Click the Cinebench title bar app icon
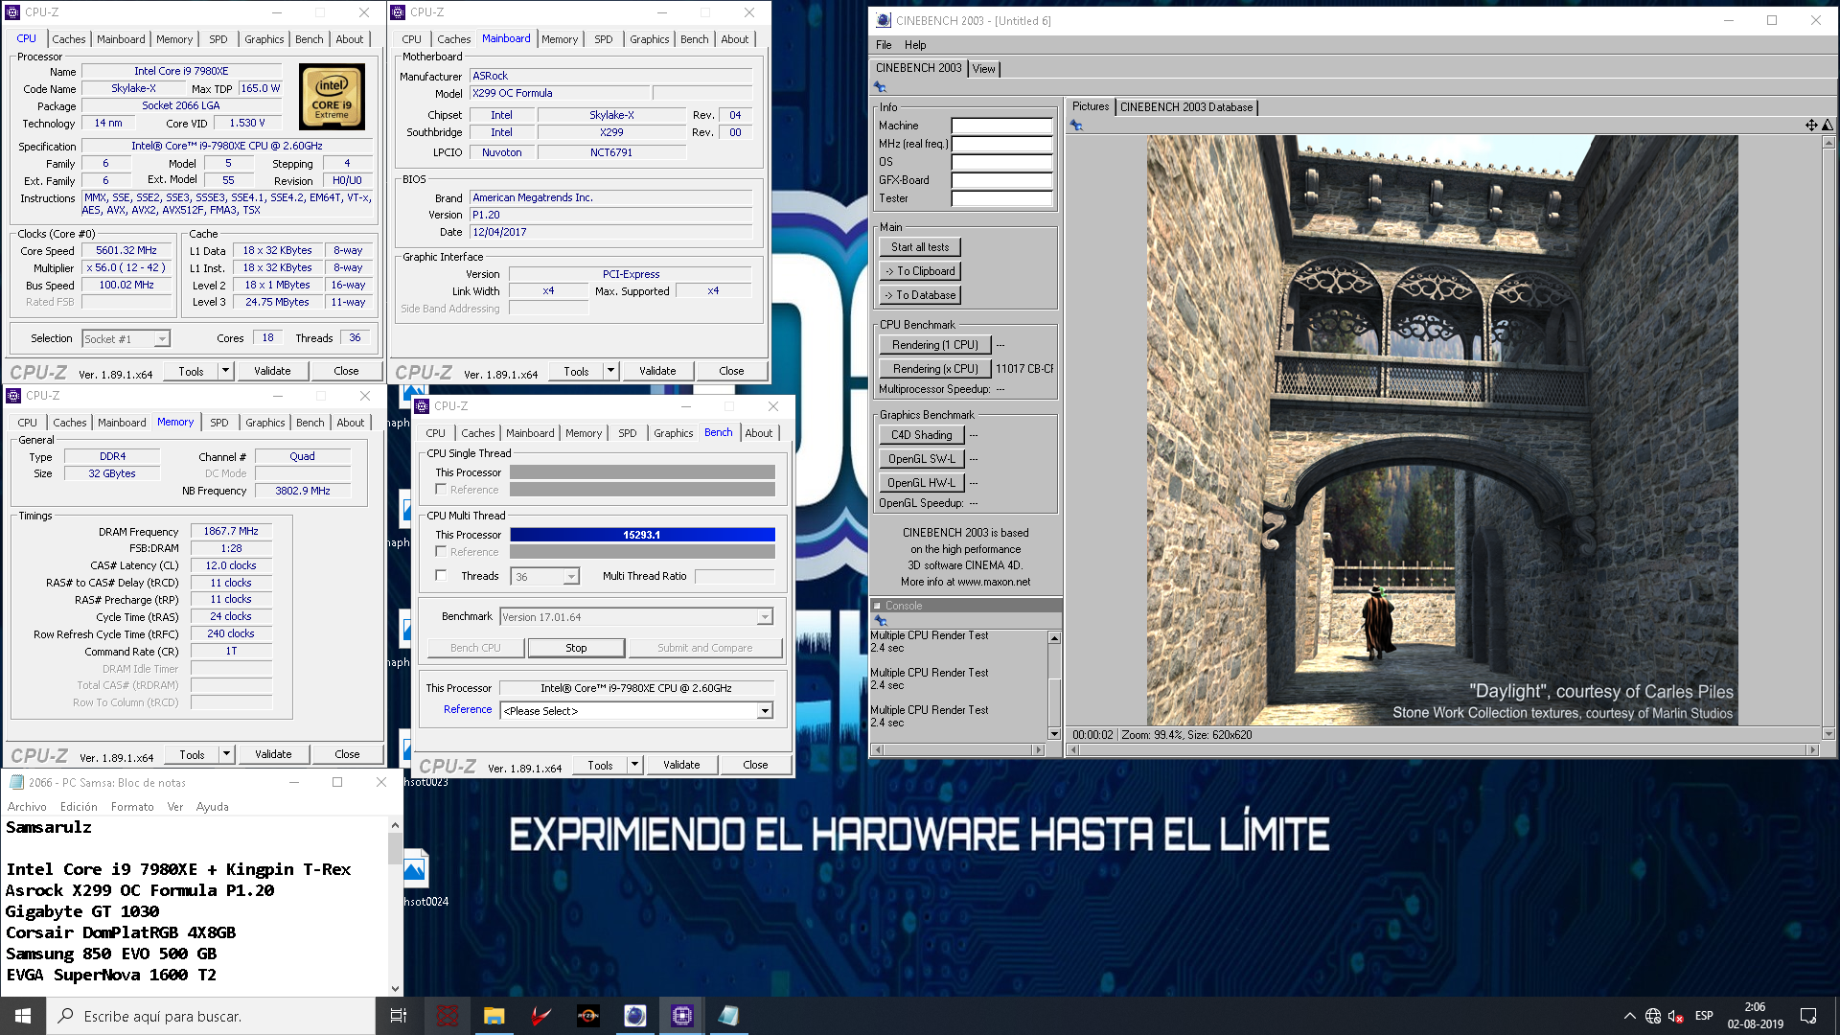The height and width of the screenshot is (1035, 1840). pos(883,20)
